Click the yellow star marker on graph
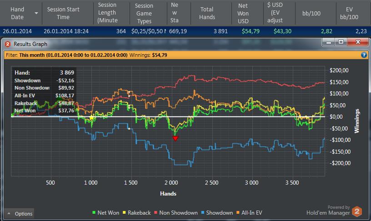Image resolution: width=371 pixels, height=221 pixels. pos(91,117)
